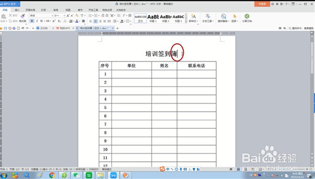Click the paragraph shading bucket icon
Viewport: 315px width, 179px height.
122,21
